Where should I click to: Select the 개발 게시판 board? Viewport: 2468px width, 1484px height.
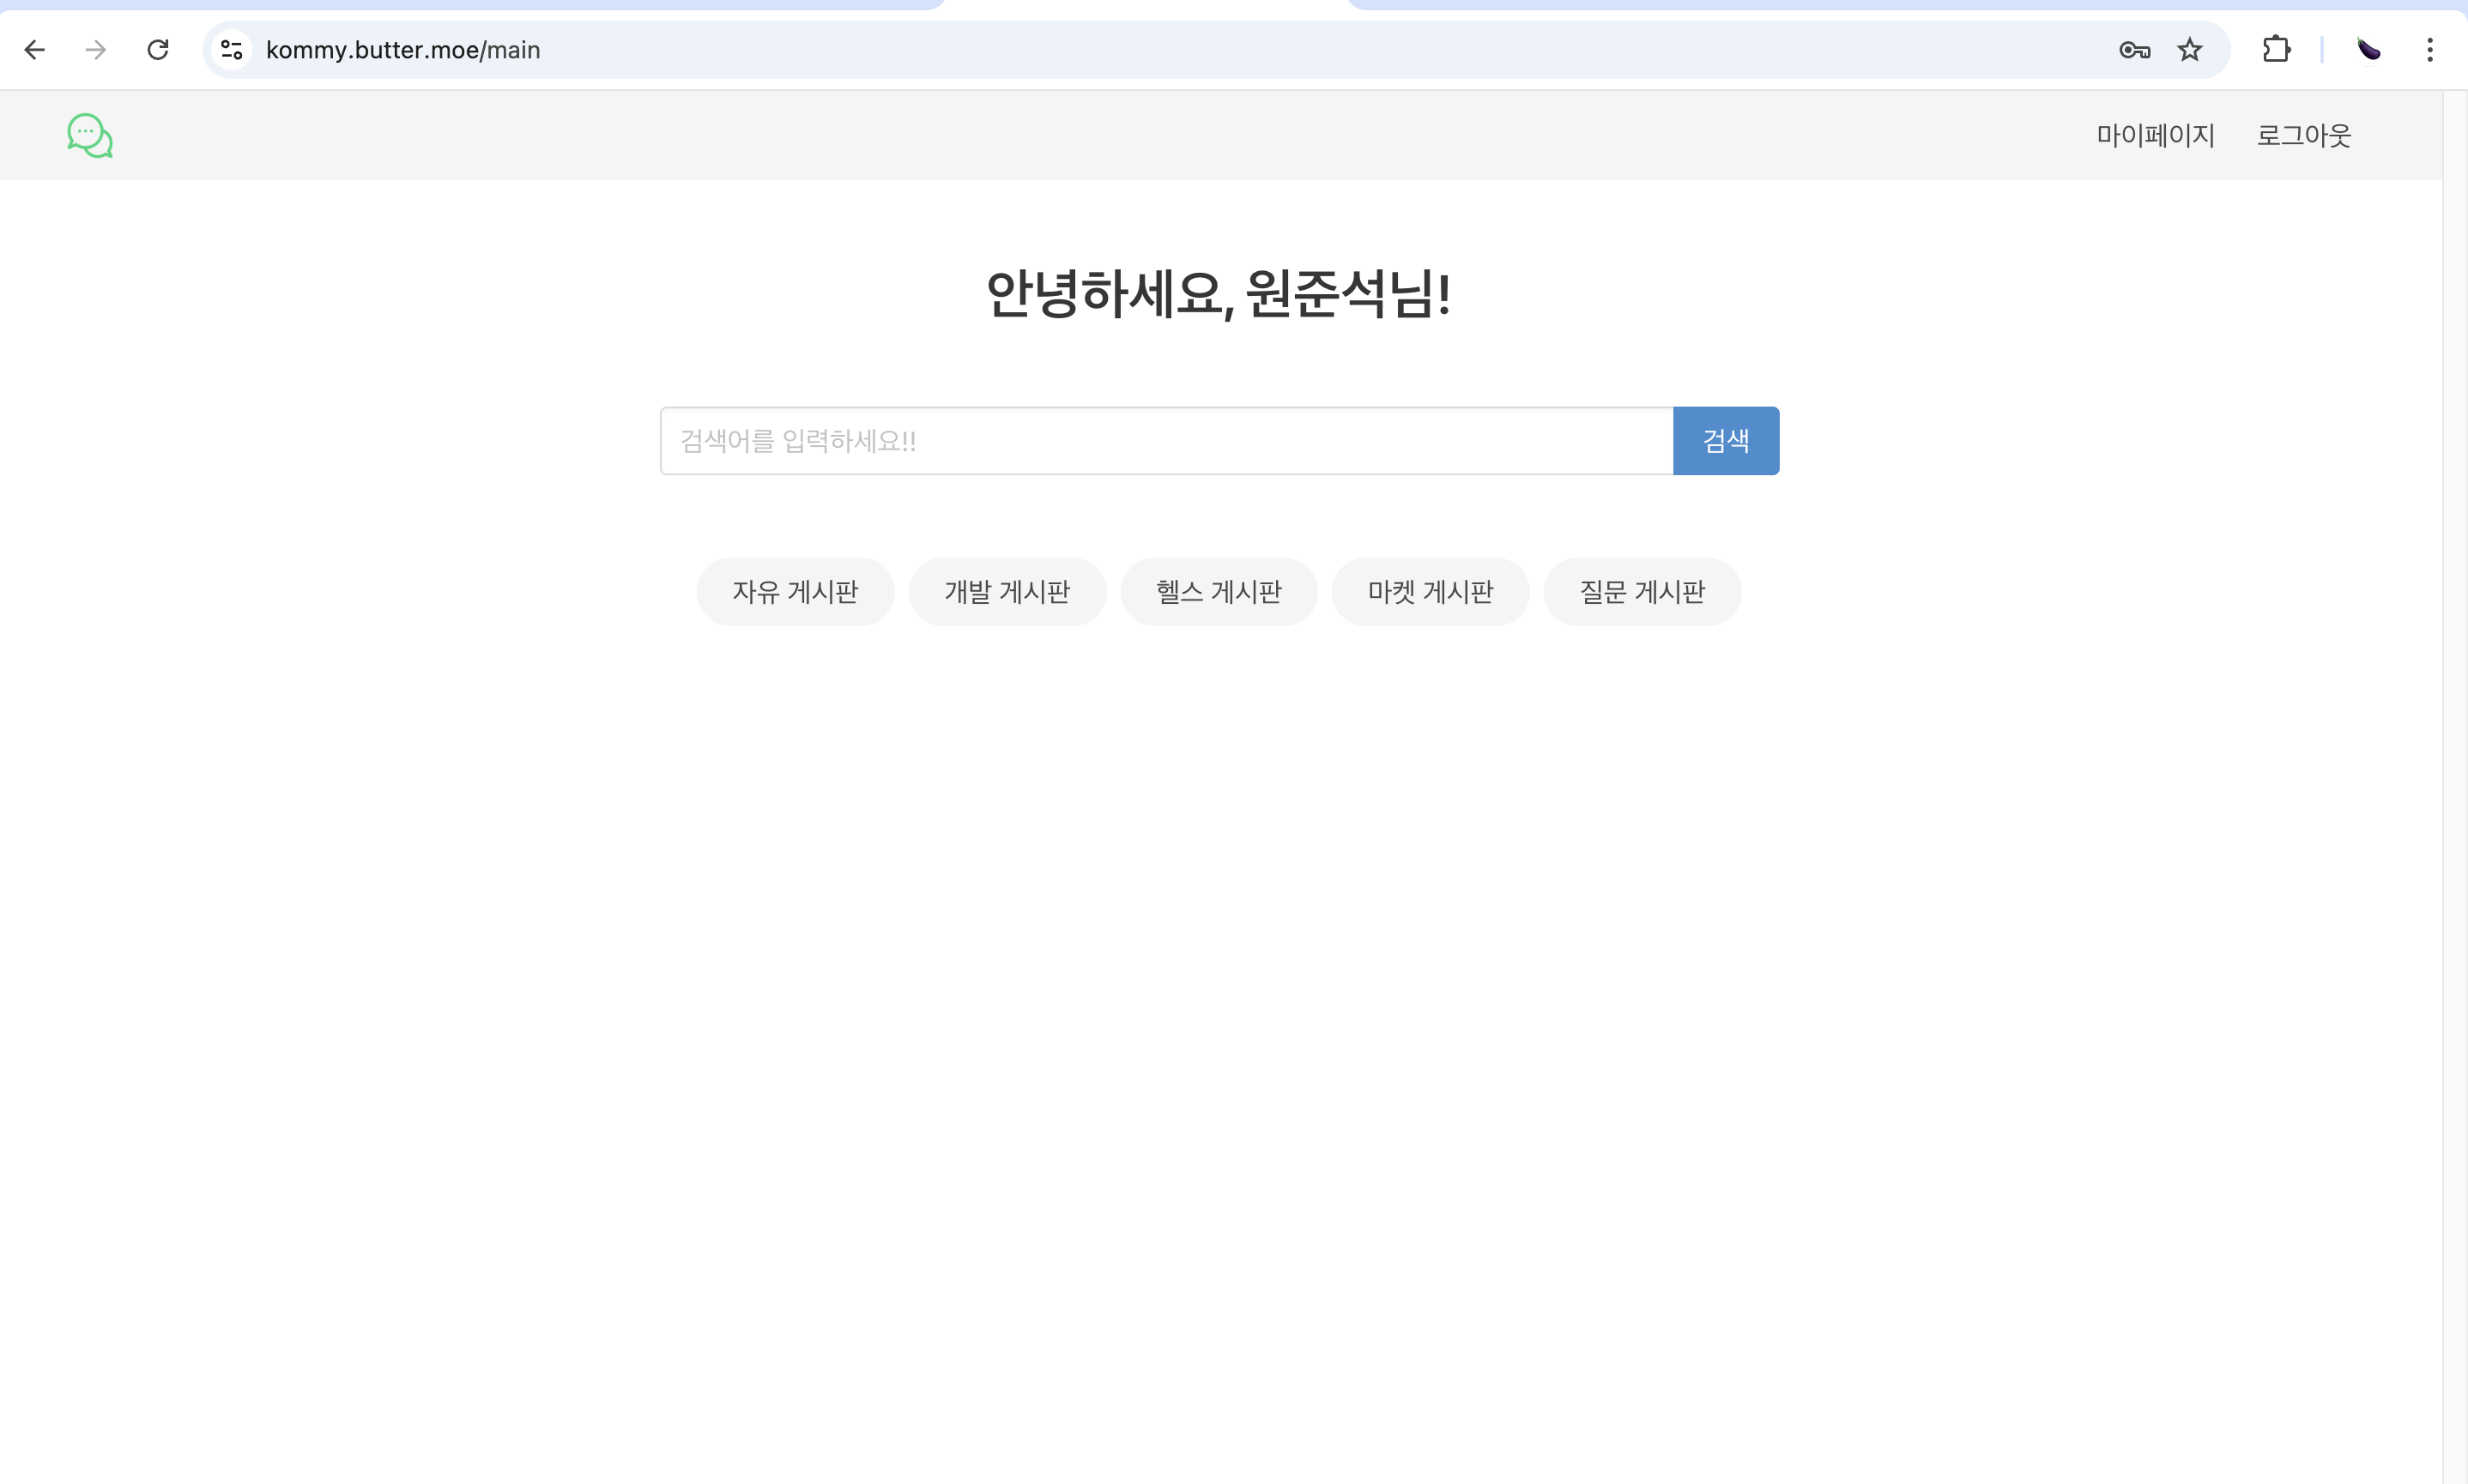1007,592
